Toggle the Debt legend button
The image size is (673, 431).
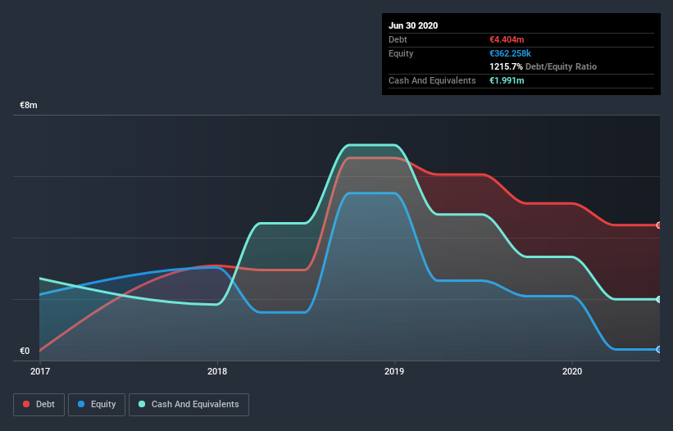[x=39, y=405]
